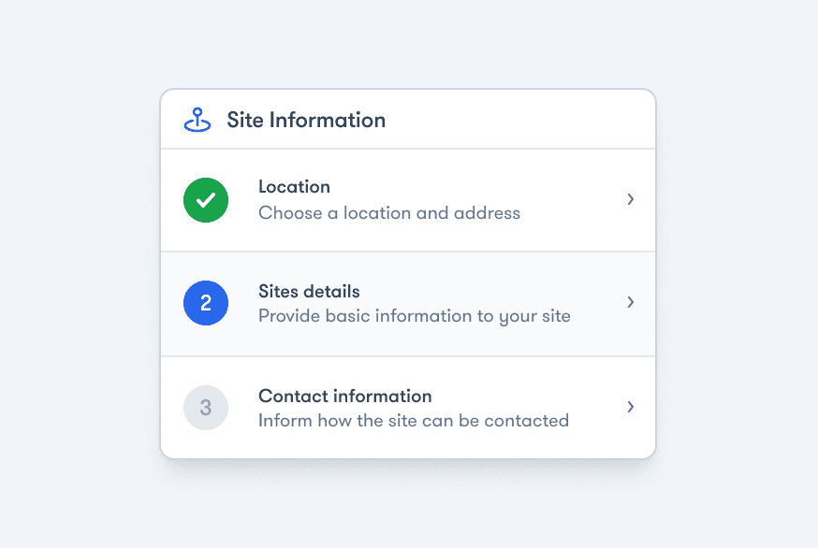Open the Location step title
Image resolution: width=818 pixels, height=548 pixels.
pos(294,187)
